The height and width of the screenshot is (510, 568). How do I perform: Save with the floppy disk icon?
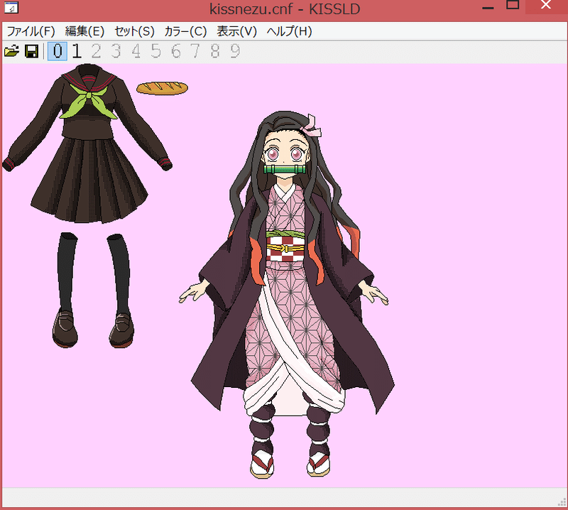pos(31,51)
